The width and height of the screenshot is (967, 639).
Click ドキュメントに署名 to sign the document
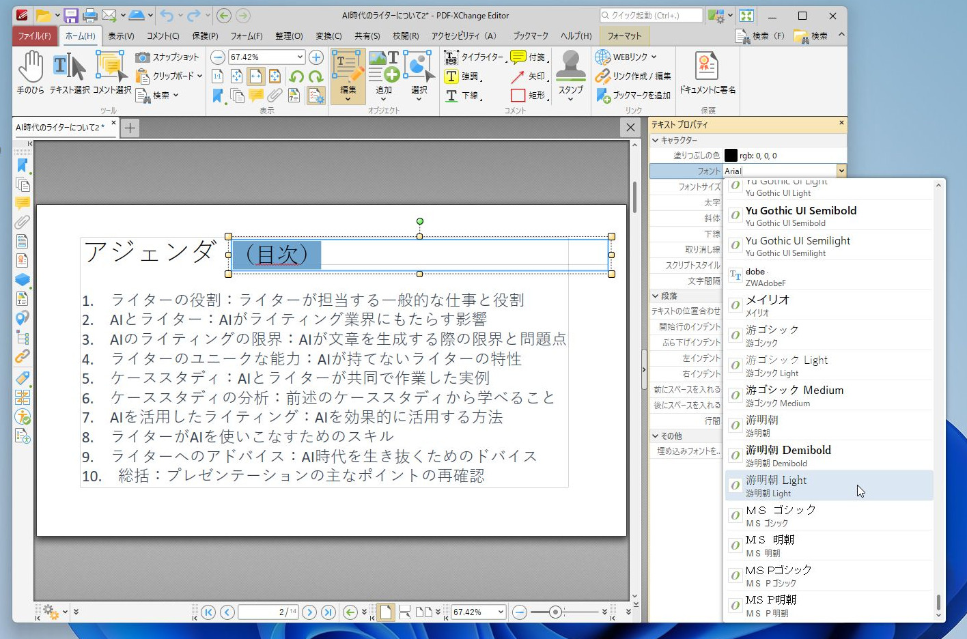[706, 75]
